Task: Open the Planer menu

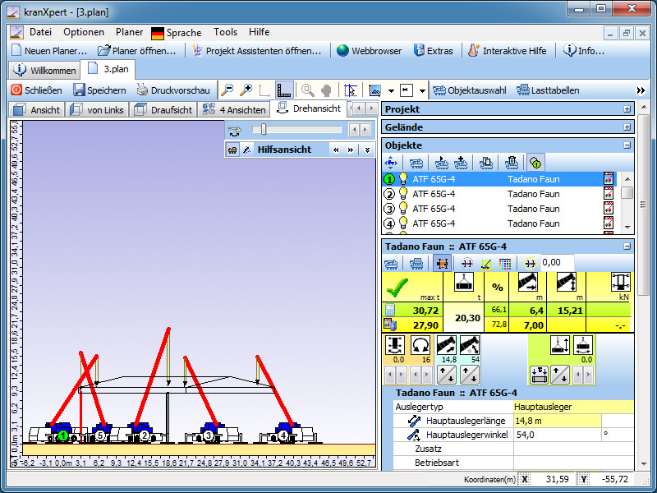Action: coord(129,32)
